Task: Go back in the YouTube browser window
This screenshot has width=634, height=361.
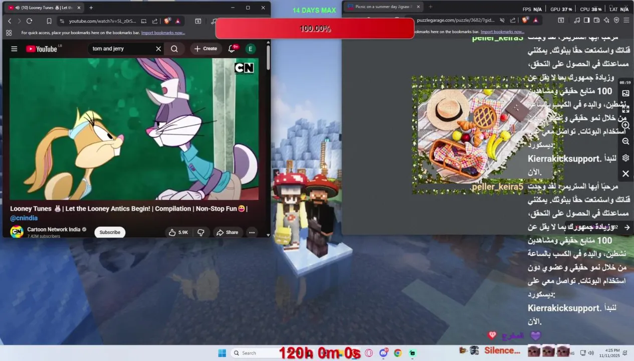Action: (10, 21)
